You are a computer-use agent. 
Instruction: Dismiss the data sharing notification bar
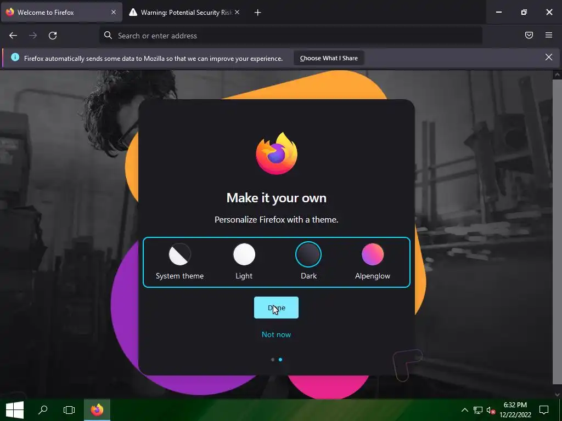point(549,57)
